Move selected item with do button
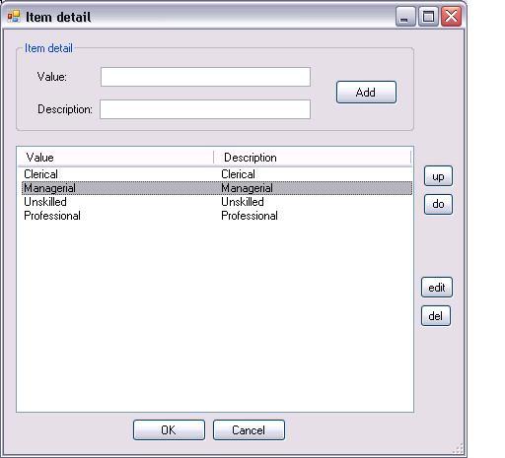Screen dimensions: 505x458 point(438,204)
